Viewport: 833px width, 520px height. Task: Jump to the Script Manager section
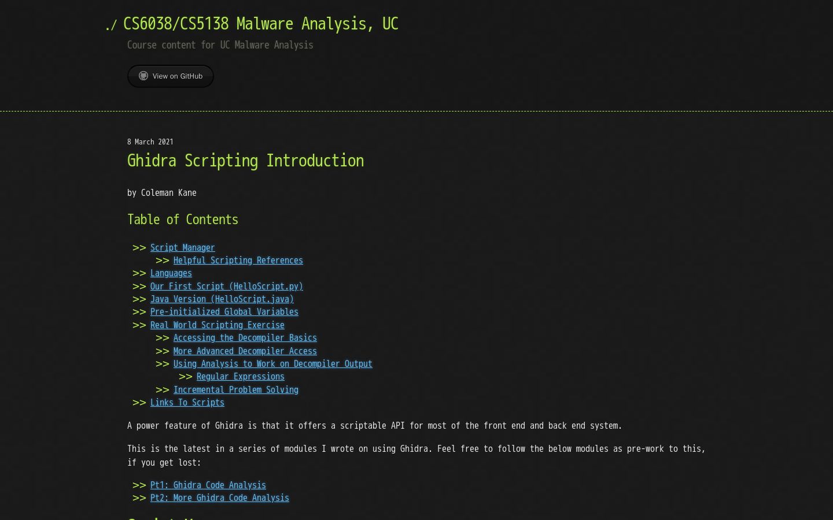click(x=183, y=248)
